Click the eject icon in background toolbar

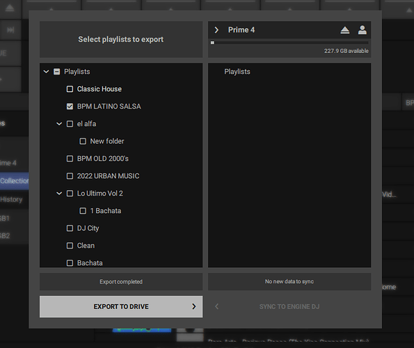click(x=10, y=8)
